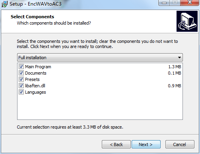This screenshot has width=200, height=154.
Task: Select the Full installation combo box
Action: click(100, 58)
